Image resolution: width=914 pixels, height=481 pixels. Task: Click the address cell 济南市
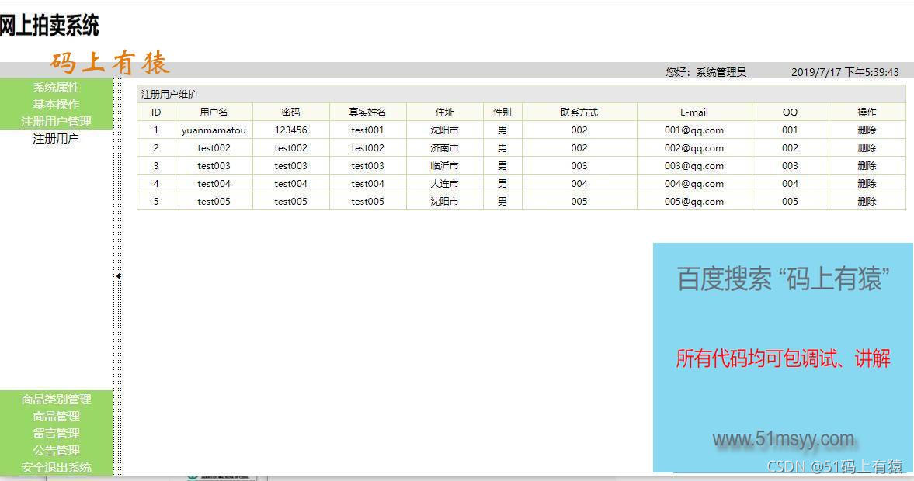(445, 148)
